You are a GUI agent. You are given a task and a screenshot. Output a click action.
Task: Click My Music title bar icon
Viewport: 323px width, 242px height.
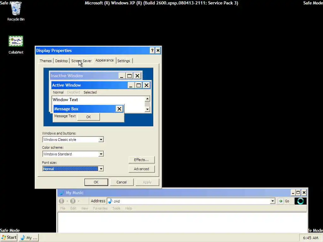62,193
